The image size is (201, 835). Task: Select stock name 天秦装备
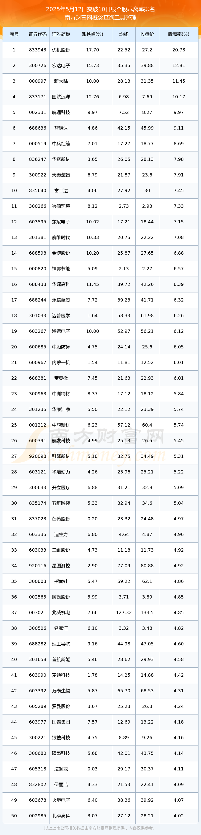[x=61, y=175]
